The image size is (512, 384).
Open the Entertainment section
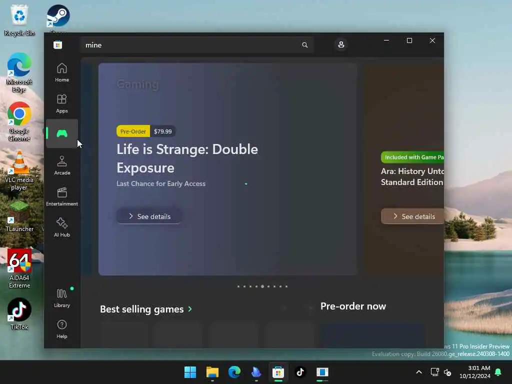(x=61, y=196)
